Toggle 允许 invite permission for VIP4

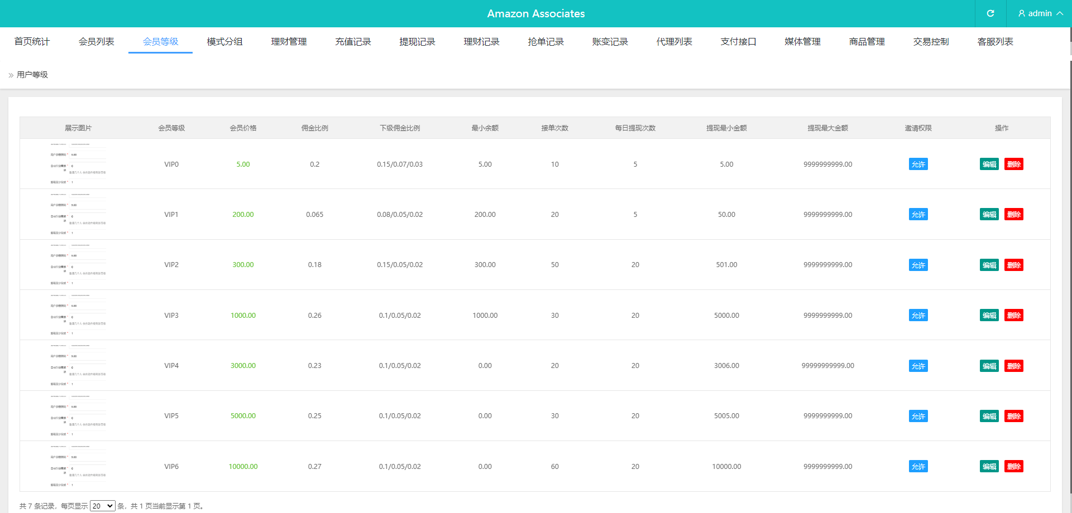click(918, 366)
